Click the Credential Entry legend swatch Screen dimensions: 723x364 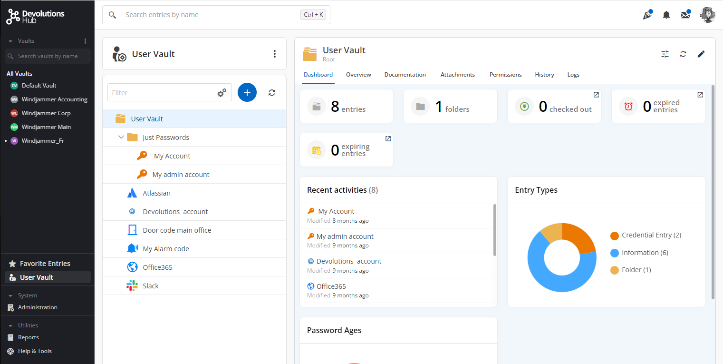click(615, 236)
